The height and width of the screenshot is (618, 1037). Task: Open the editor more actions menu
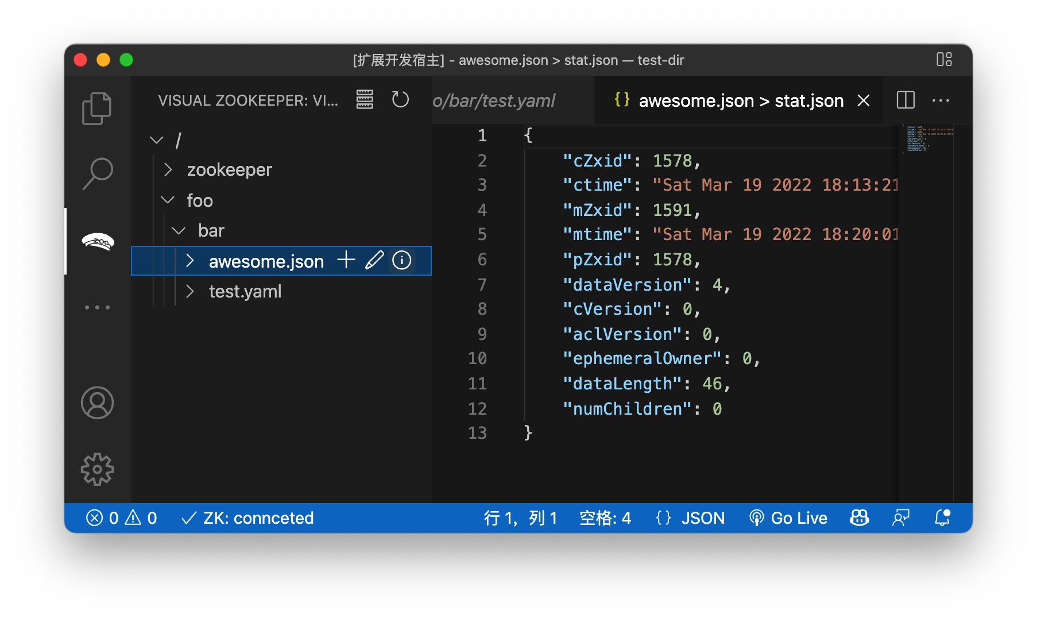(941, 101)
